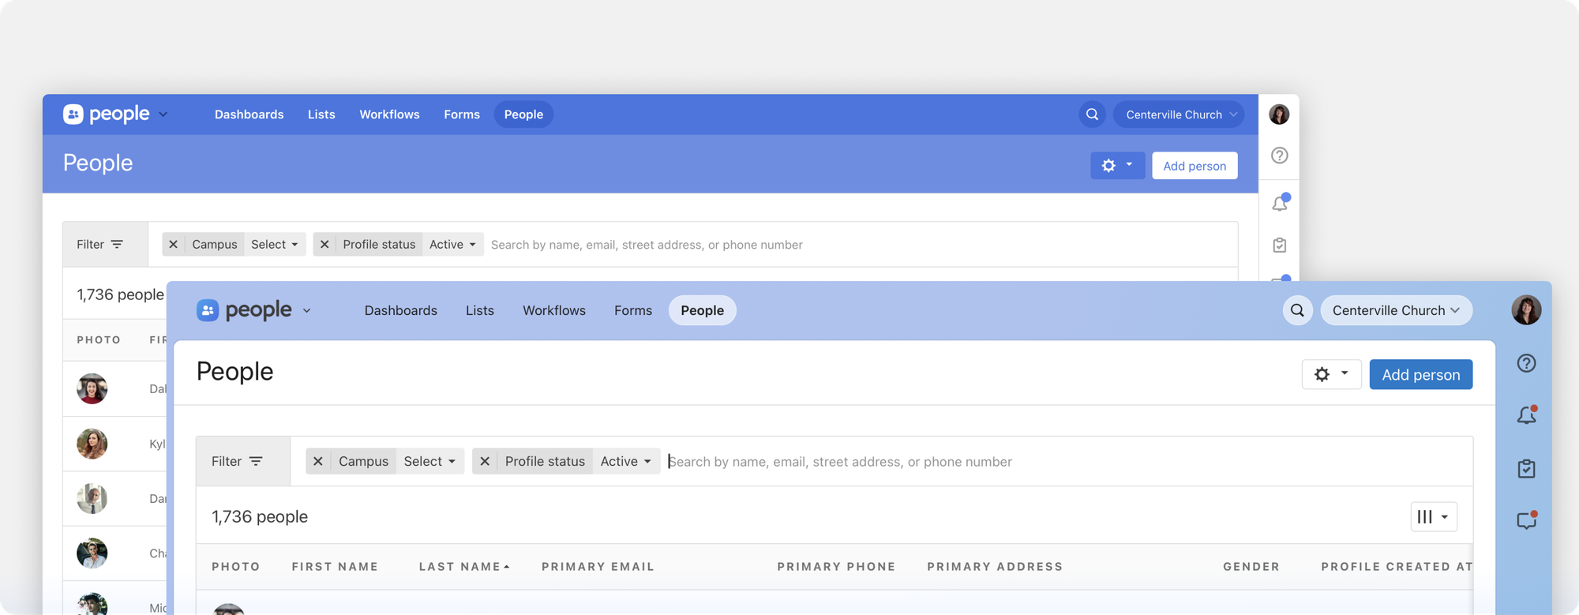Click the Filter button in front window
1579x615 pixels.
point(237,461)
